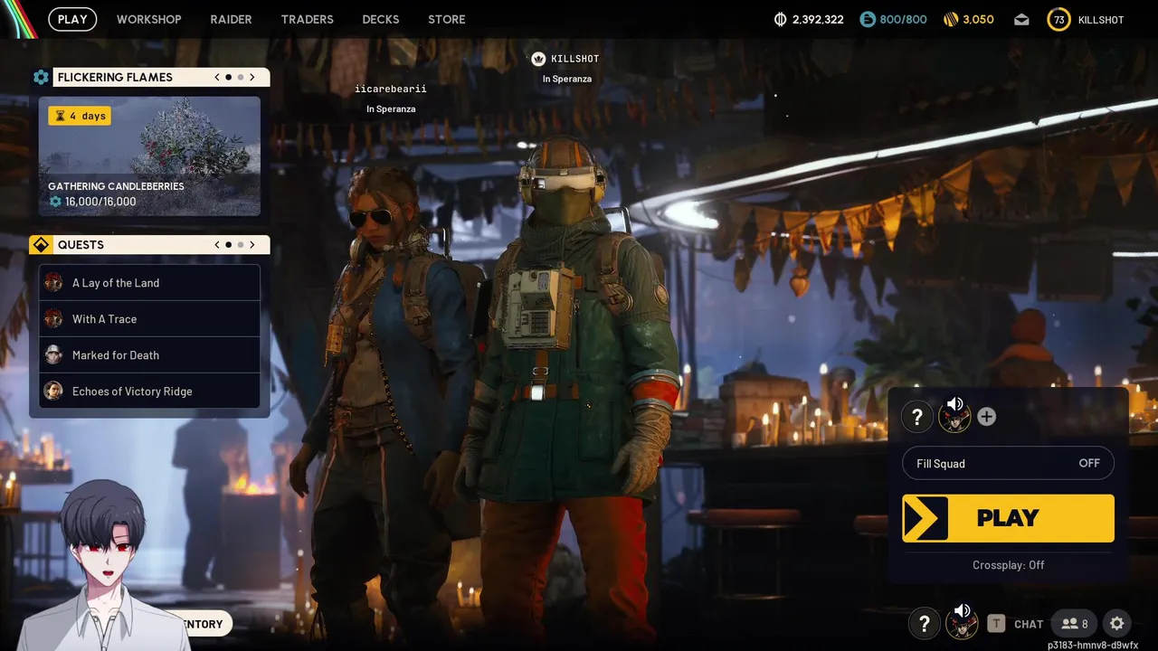Image resolution: width=1158 pixels, height=651 pixels.
Task: Go to previous Flickering Flames page arrow
Action: (217, 77)
